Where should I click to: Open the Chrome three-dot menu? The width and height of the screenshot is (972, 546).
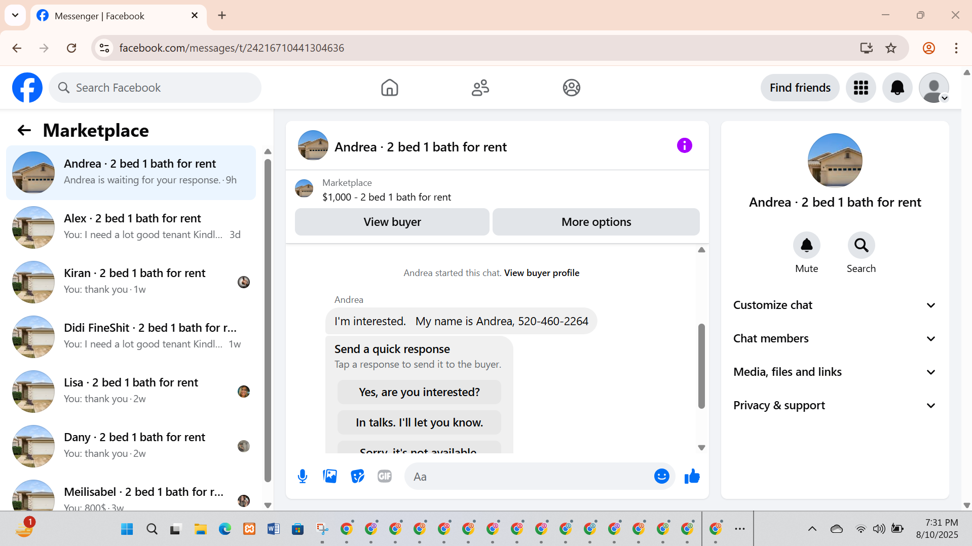point(956,48)
